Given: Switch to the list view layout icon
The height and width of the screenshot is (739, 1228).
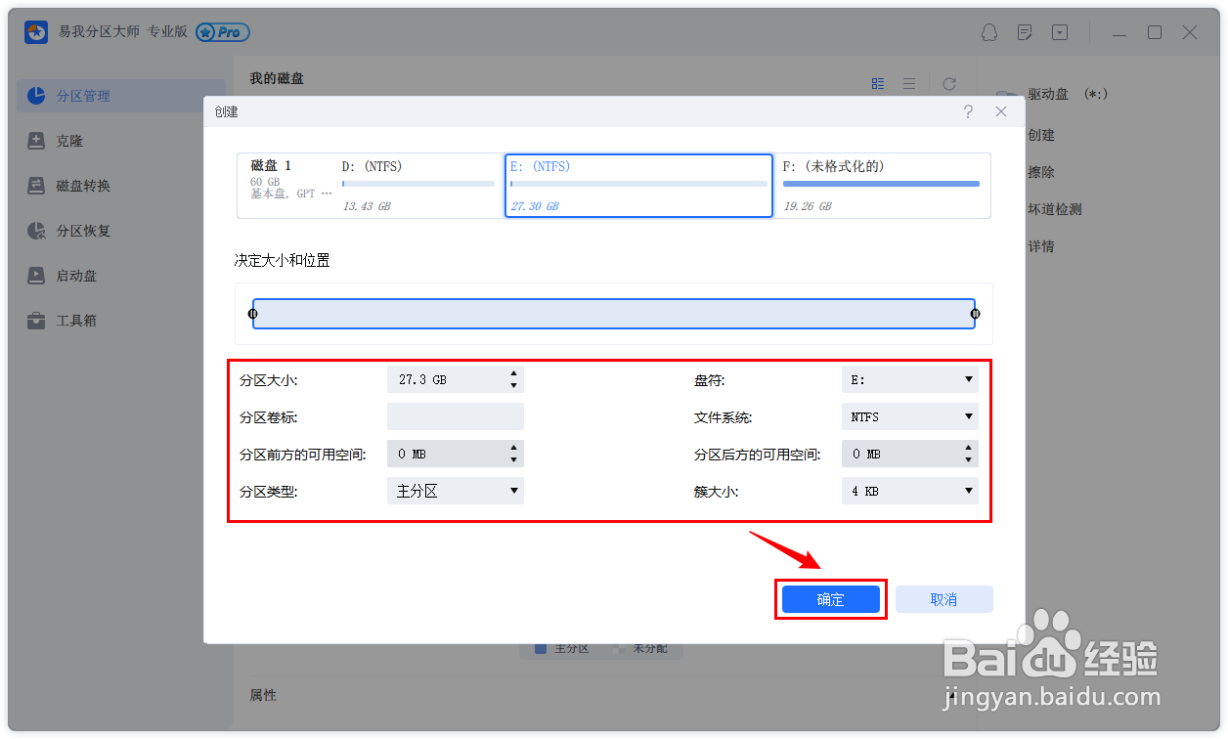Looking at the screenshot, I should [x=909, y=84].
